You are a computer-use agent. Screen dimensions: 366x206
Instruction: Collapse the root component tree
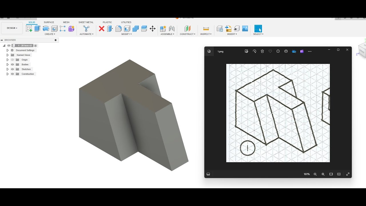[x=4, y=45]
